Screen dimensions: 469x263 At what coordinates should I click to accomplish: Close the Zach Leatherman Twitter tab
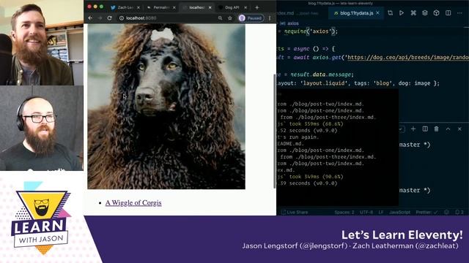[139, 7]
